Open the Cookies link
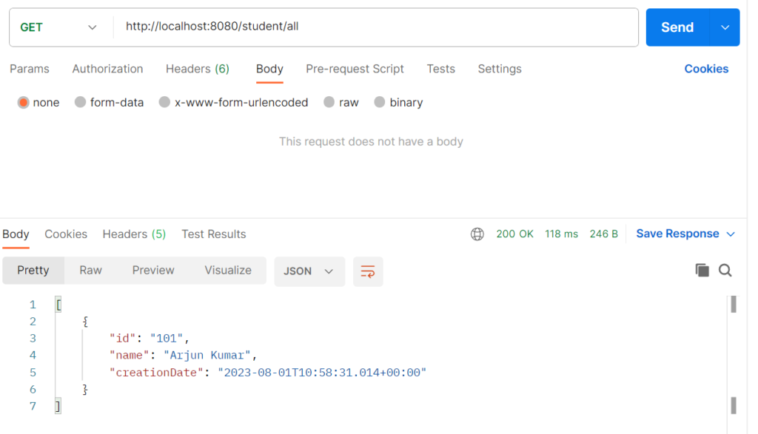This screenshot has width=758, height=434. [x=706, y=69]
